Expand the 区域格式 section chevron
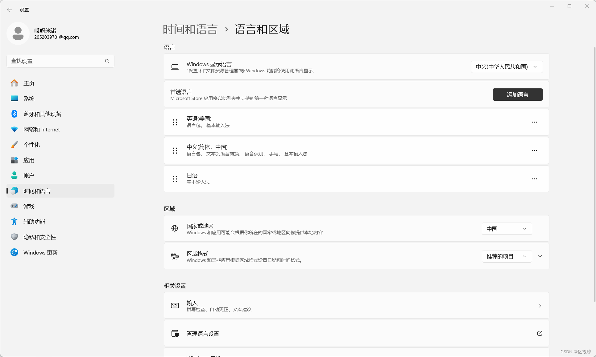This screenshot has height=357, width=596. click(540, 256)
